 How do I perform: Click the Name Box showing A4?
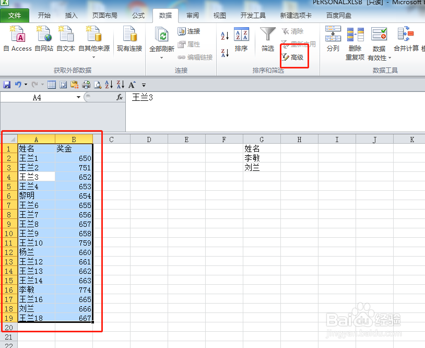point(37,97)
